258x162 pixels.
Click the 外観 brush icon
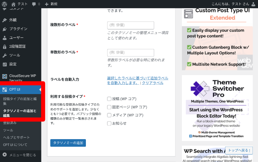pyautogui.click(x=5, y=20)
